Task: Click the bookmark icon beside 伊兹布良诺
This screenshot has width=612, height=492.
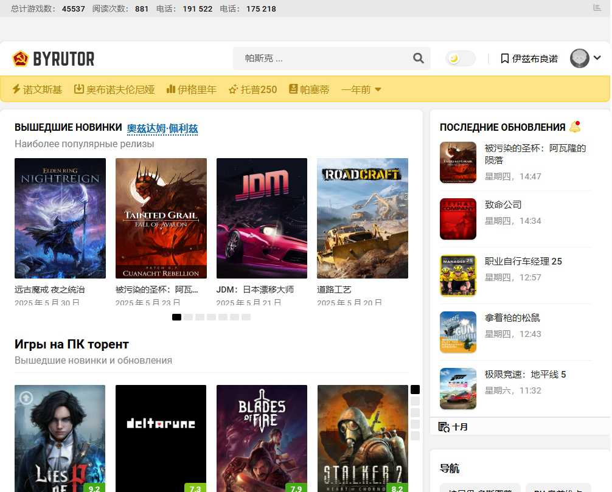Action: (x=504, y=58)
